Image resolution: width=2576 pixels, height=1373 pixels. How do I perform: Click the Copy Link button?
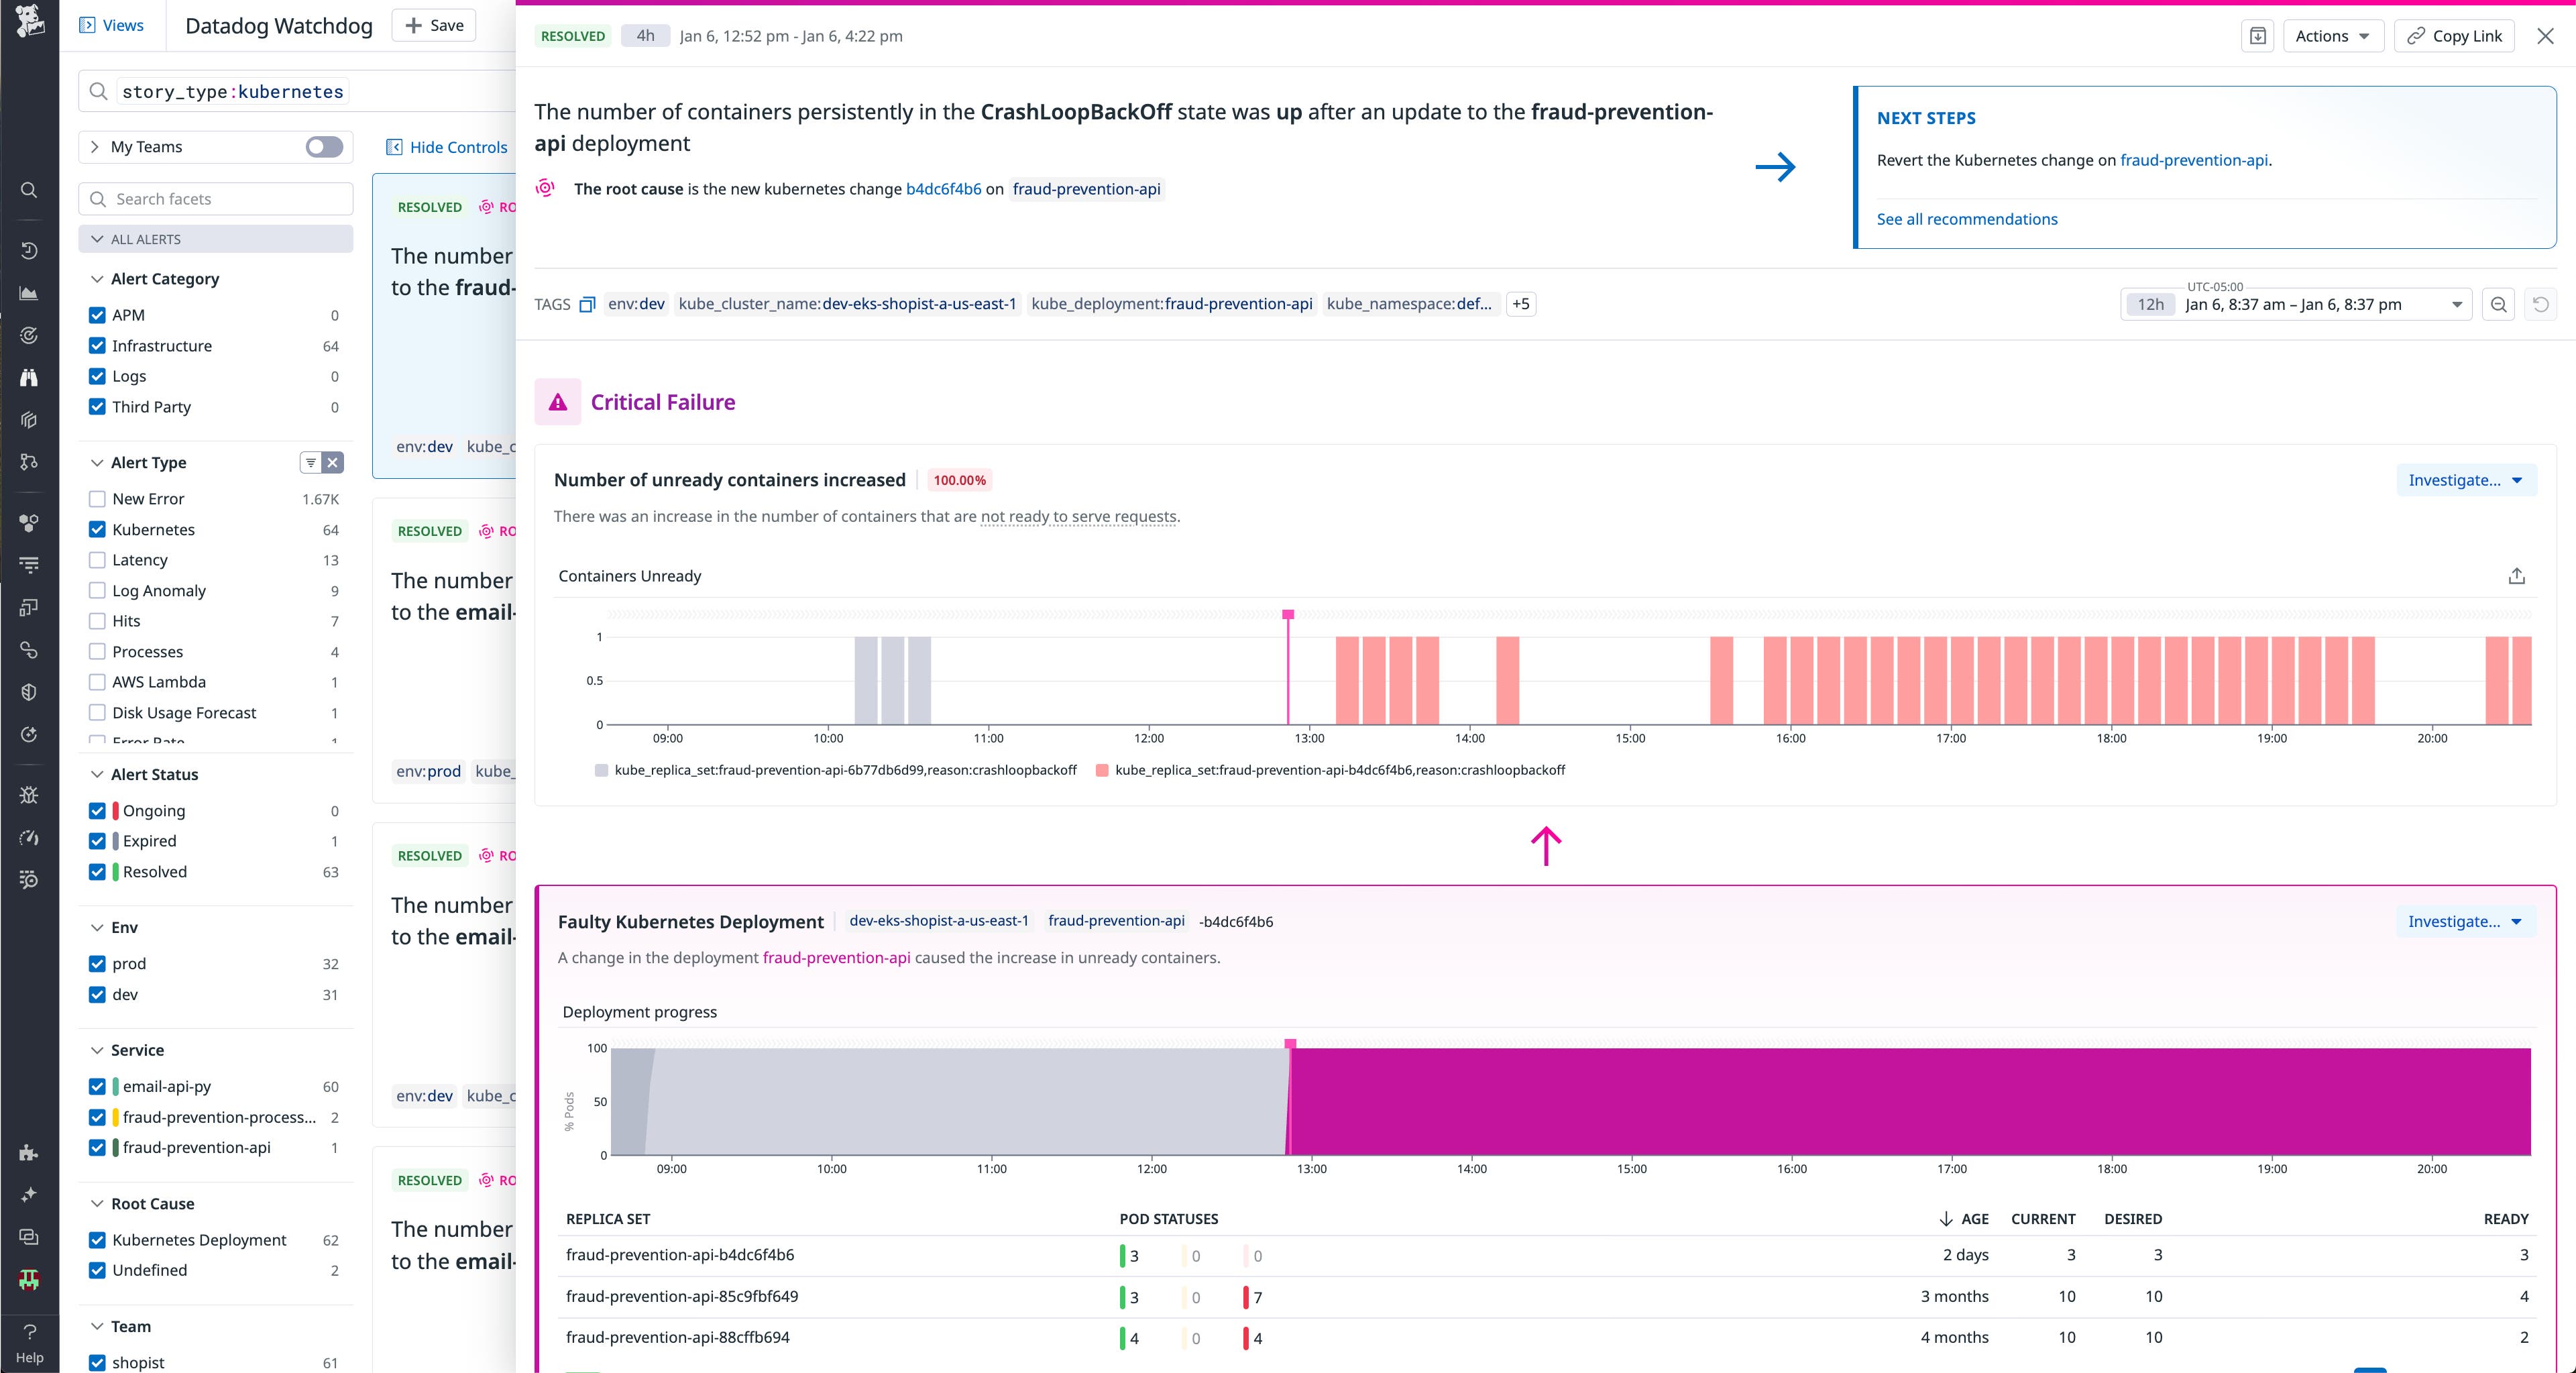click(x=2453, y=36)
